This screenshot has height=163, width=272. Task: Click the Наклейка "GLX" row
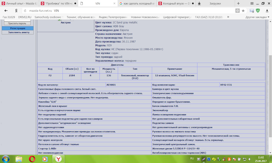[94, 102]
